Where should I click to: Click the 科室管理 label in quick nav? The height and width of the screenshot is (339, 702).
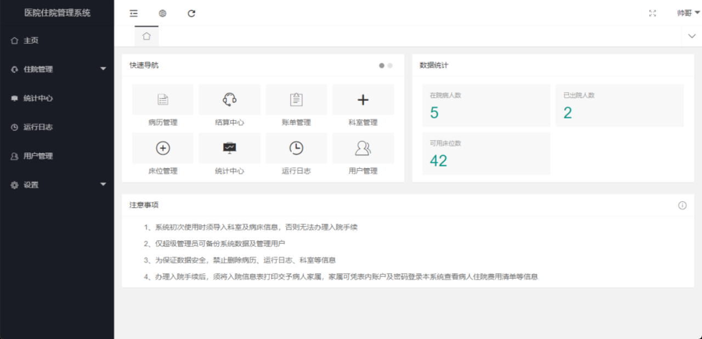(x=363, y=123)
